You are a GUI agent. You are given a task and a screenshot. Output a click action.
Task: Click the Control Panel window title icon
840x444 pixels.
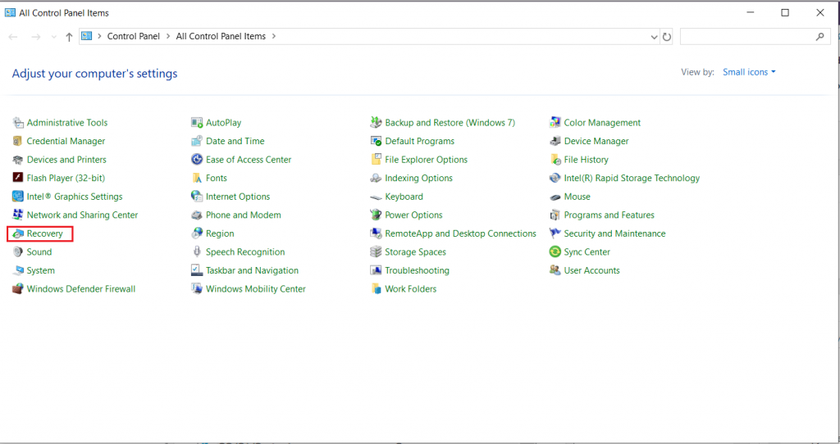point(10,12)
